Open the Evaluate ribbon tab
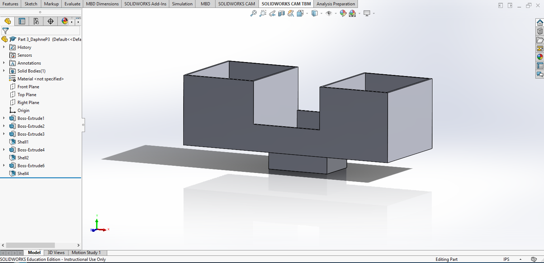544x263 pixels. tap(72, 4)
